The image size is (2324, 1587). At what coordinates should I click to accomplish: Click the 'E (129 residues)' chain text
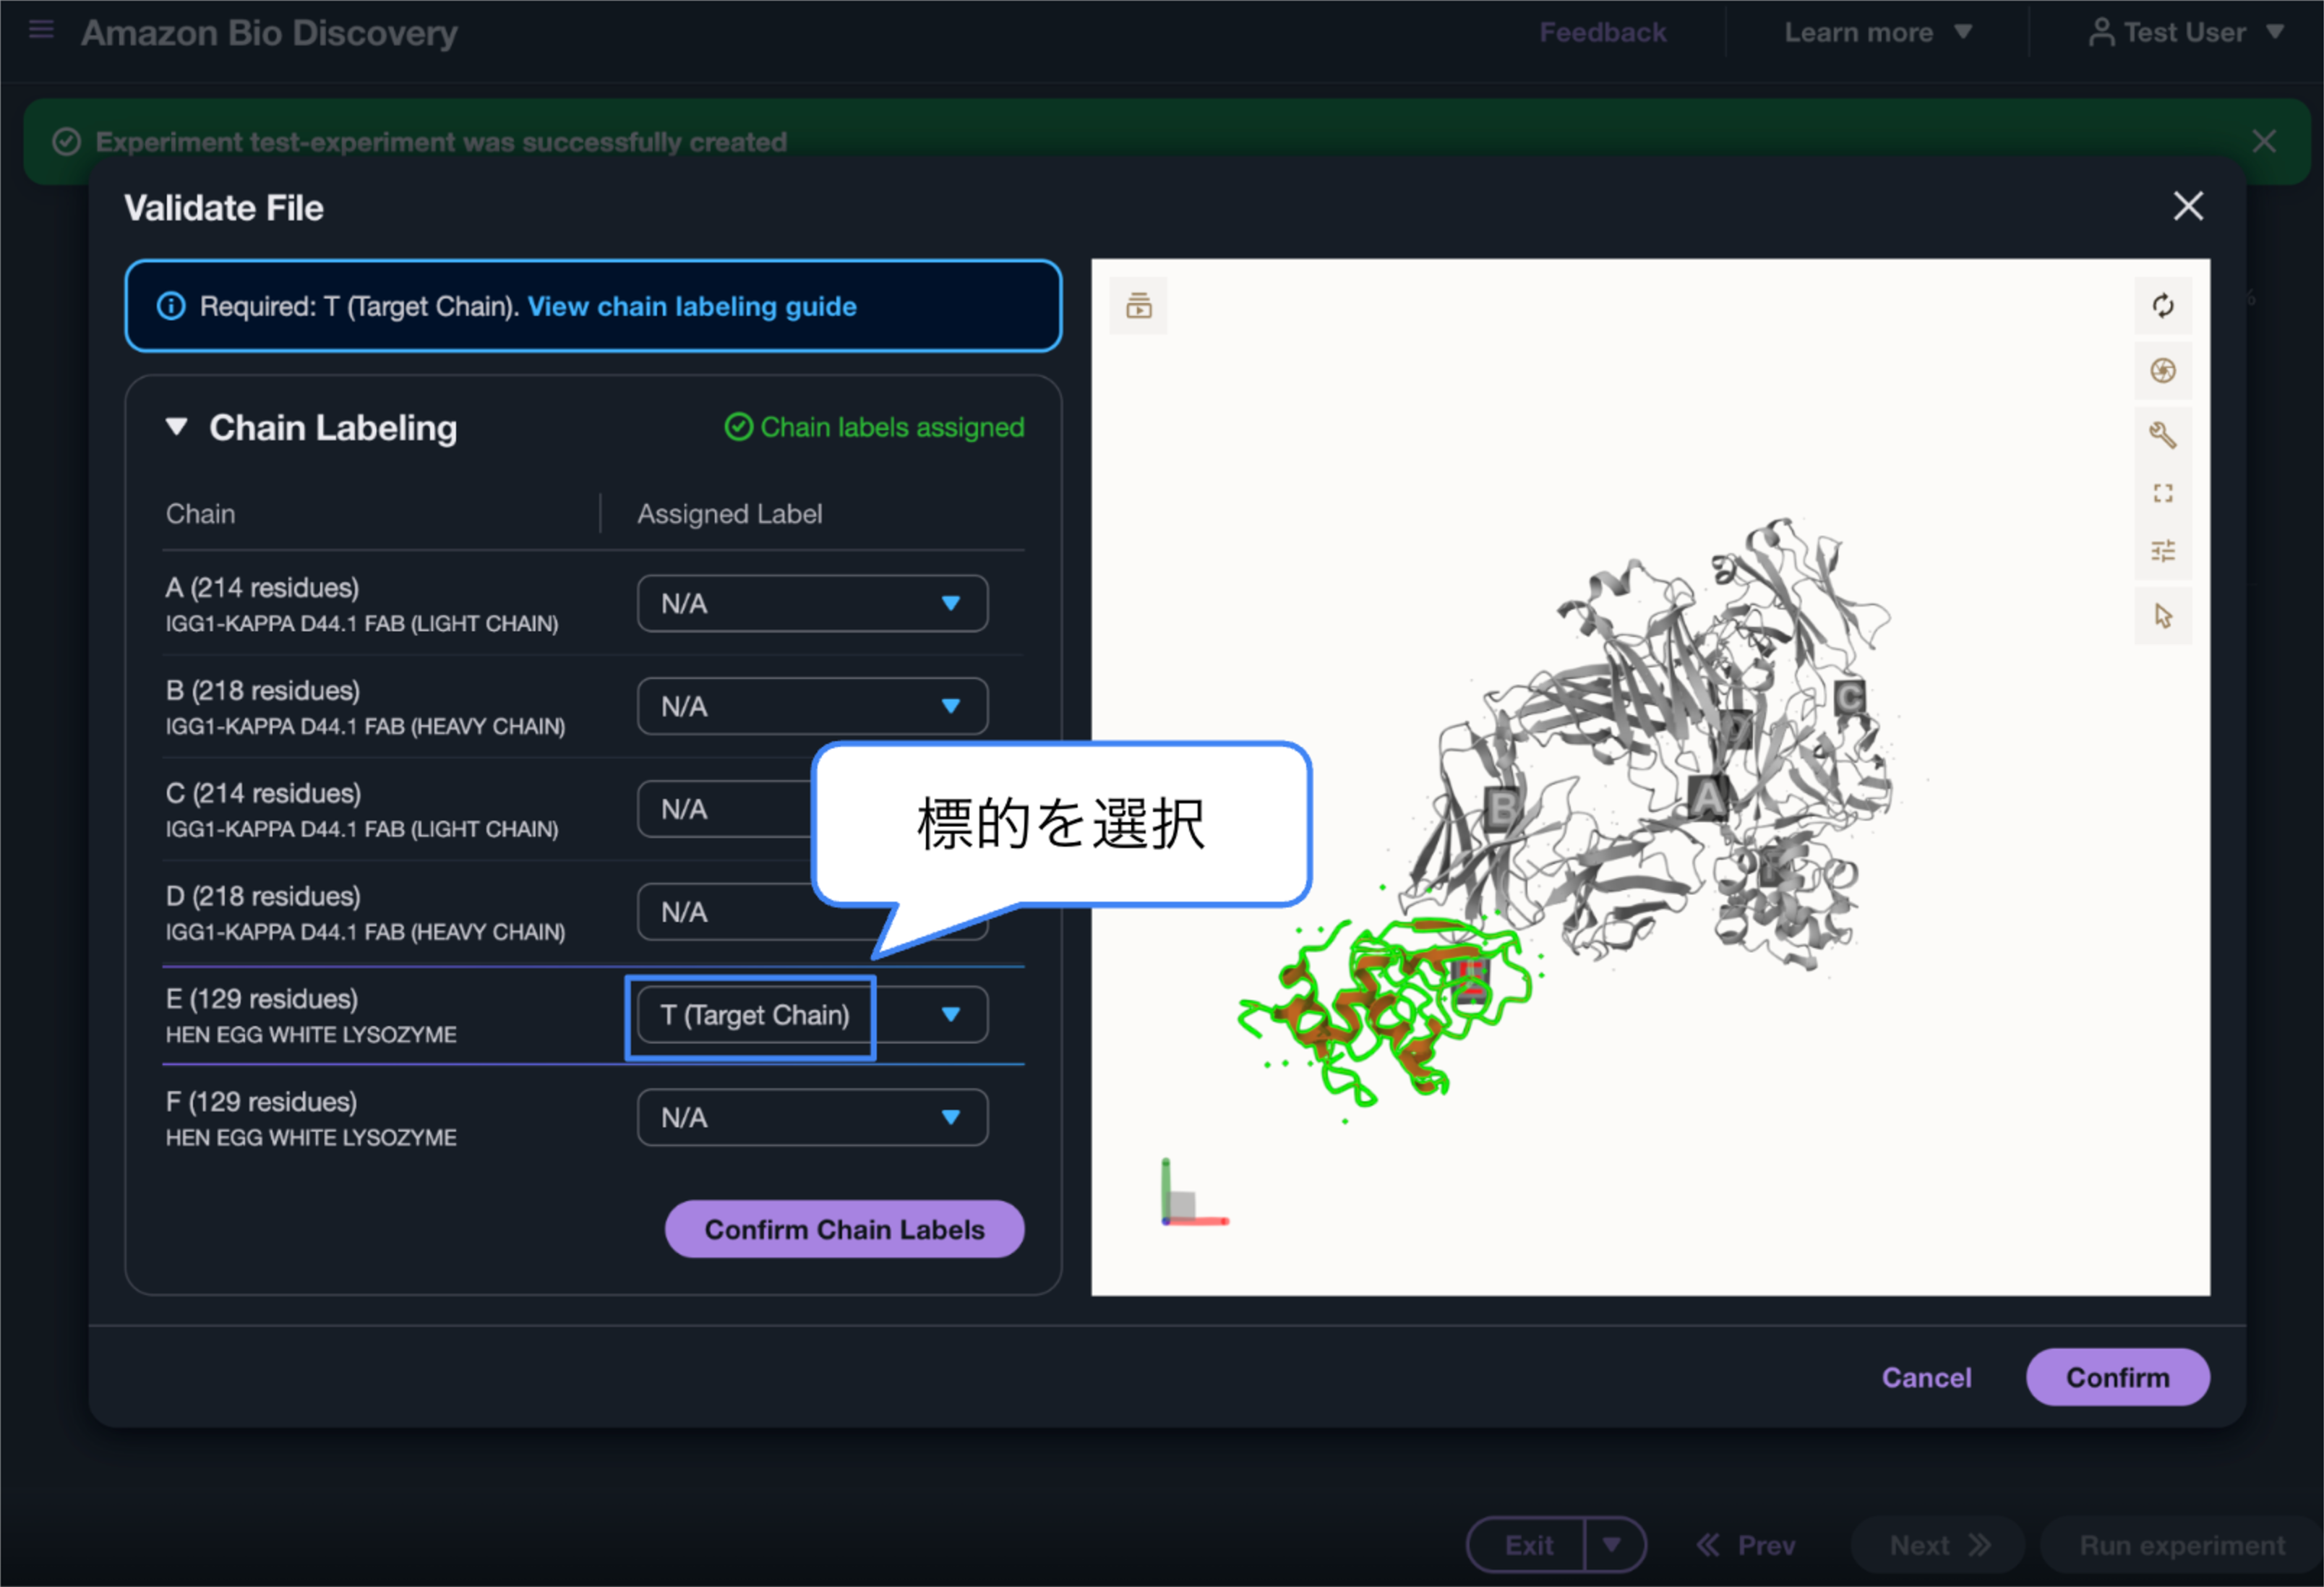pyautogui.click(x=262, y=999)
